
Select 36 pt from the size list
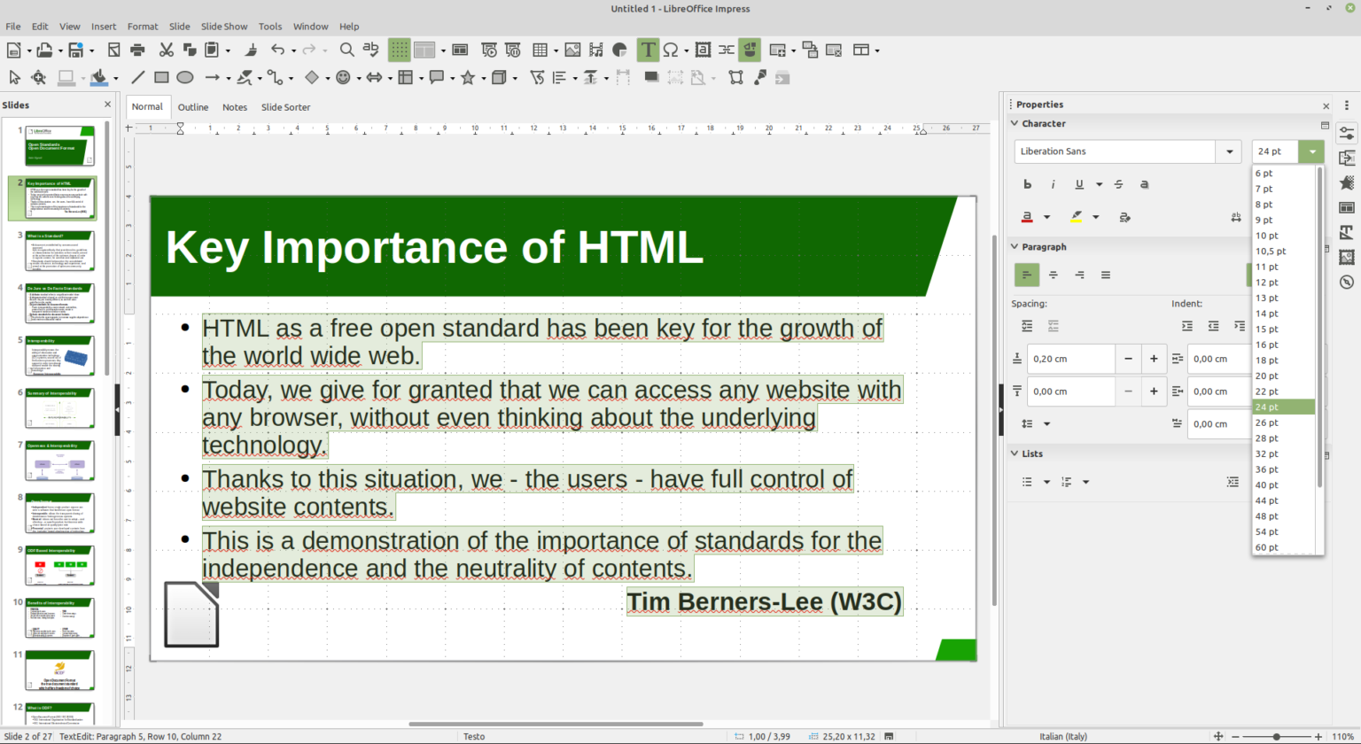tap(1269, 469)
